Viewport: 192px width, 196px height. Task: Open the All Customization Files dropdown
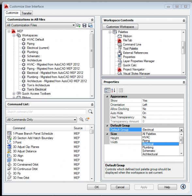click(x=73, y=25)
